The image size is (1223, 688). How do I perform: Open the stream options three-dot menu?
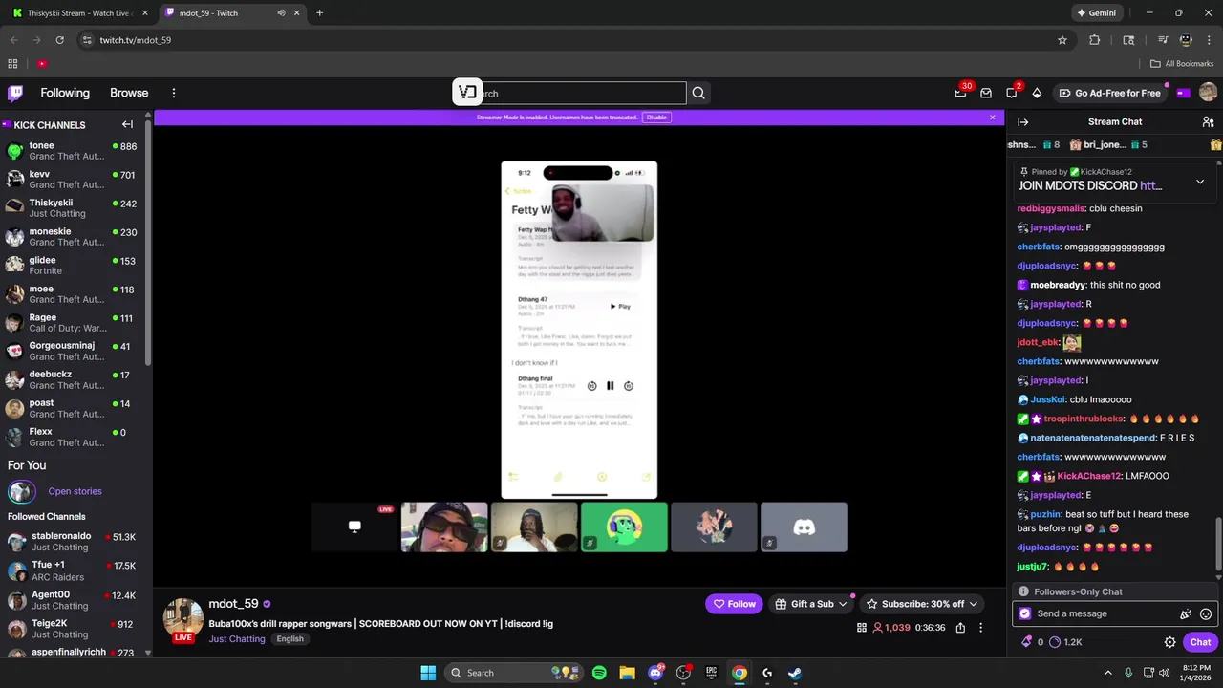pos(980,628)
